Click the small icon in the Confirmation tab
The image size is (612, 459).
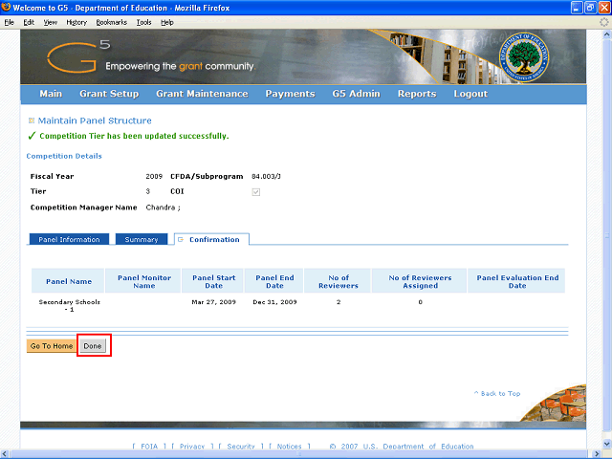pyautogui.click(x=181, y=239)
